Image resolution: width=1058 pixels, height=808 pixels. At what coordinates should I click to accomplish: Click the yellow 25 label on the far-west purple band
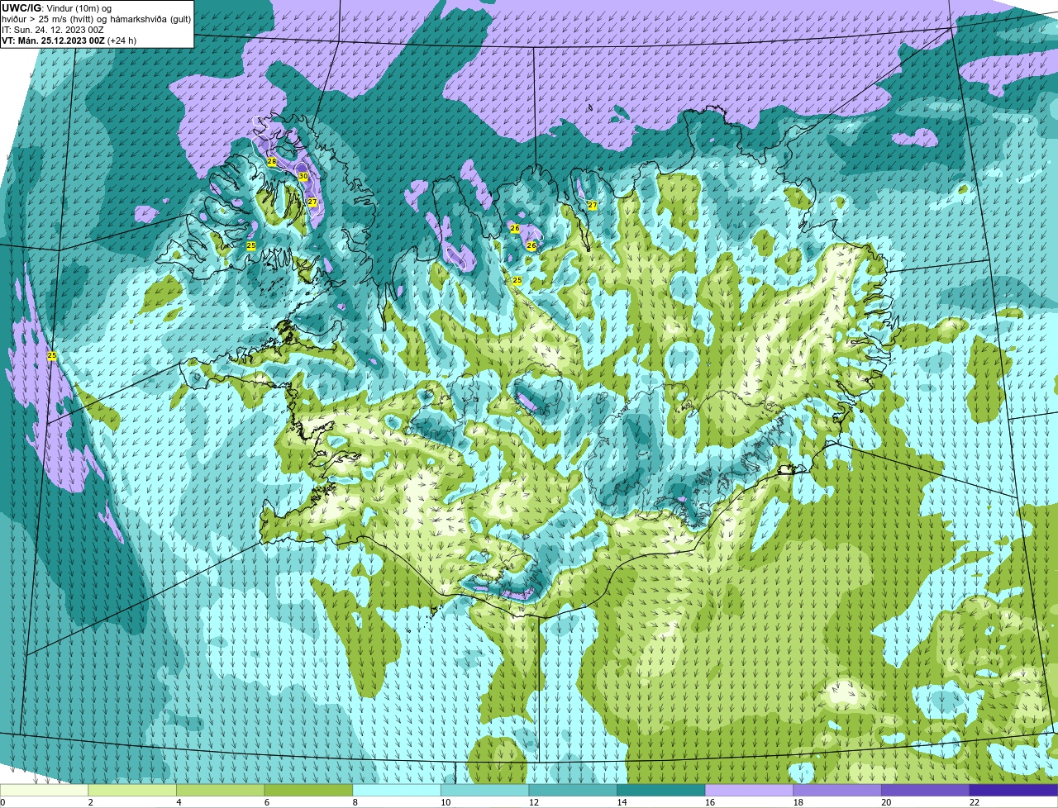coord(52,355)
